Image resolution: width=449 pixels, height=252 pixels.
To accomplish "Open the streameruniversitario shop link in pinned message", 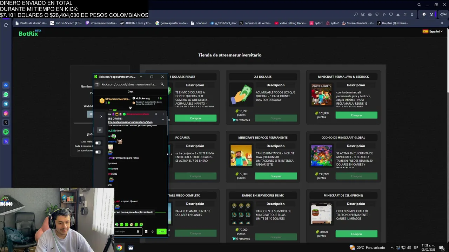I will (x=130, y=122).
